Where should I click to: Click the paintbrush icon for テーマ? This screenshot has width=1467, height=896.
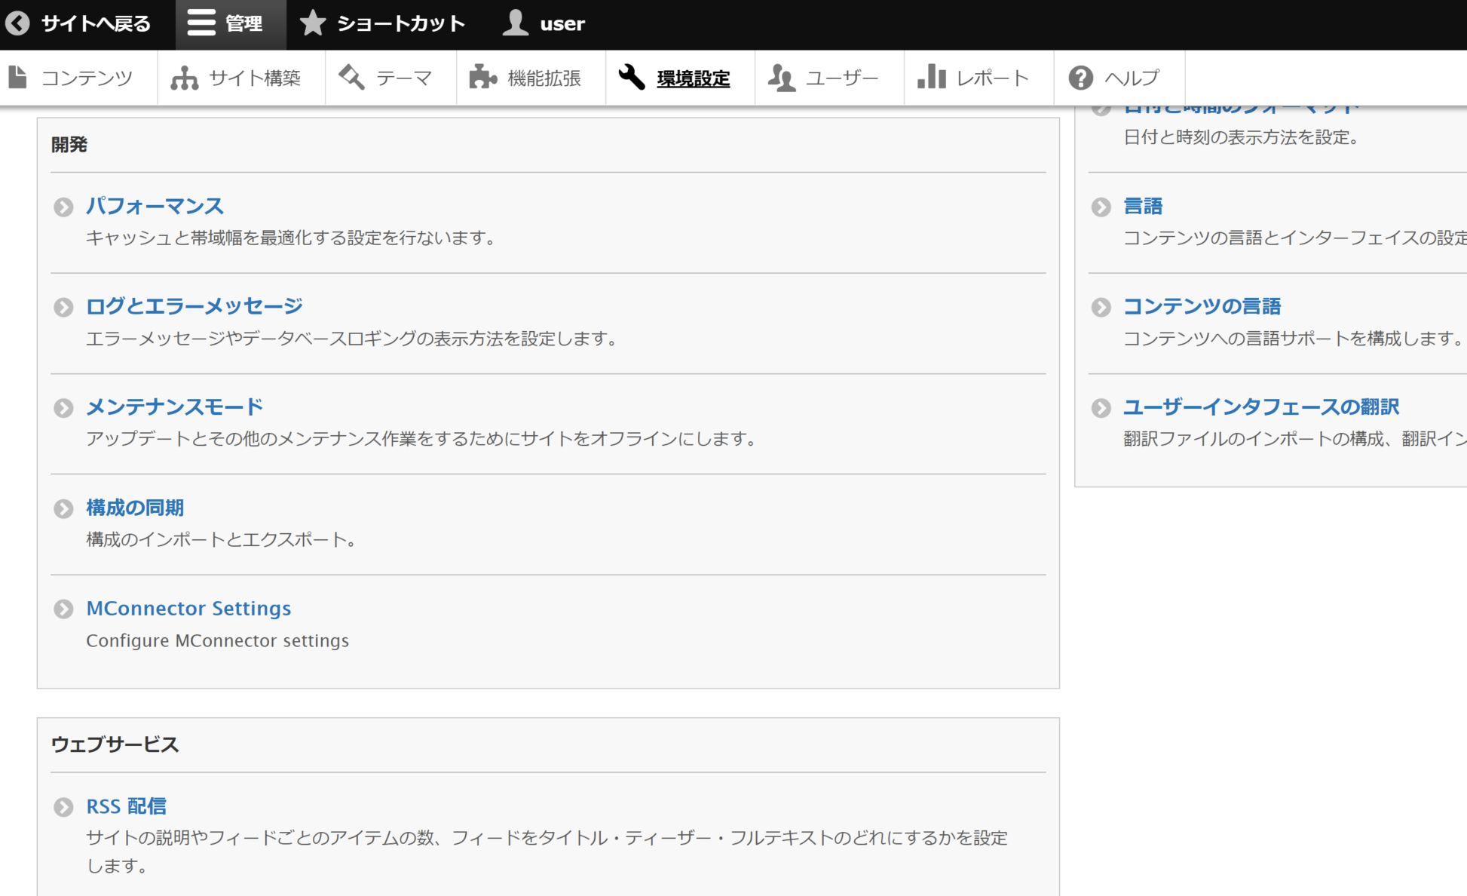[352, 77]
